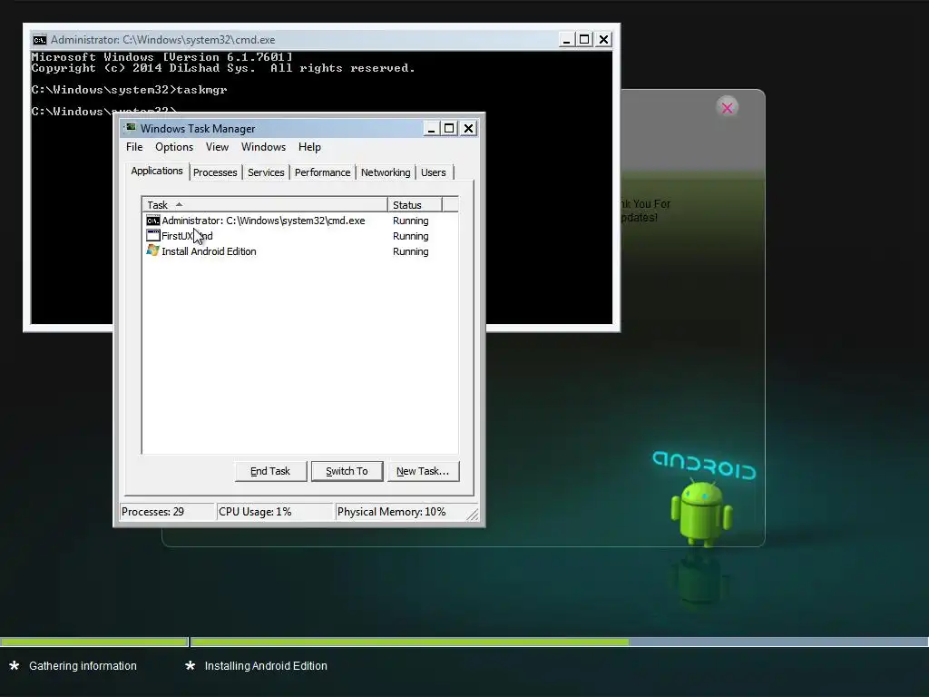Click the Processes: 29 status bar entry
The height and width of the screenshot is (697, 929).
pyautogui.click(x=167, y=512)
